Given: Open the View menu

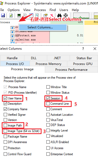Looking at the screenshot, I should coord(27,10).
